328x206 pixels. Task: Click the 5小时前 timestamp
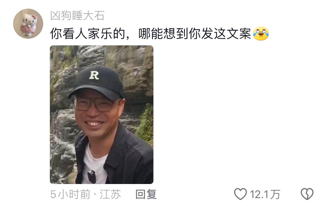(70, 194)
